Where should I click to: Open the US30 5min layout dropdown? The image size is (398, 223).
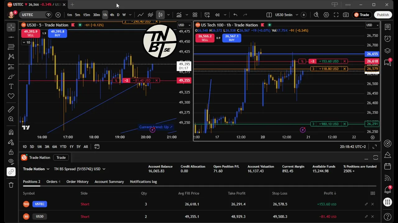click(297, 15)
